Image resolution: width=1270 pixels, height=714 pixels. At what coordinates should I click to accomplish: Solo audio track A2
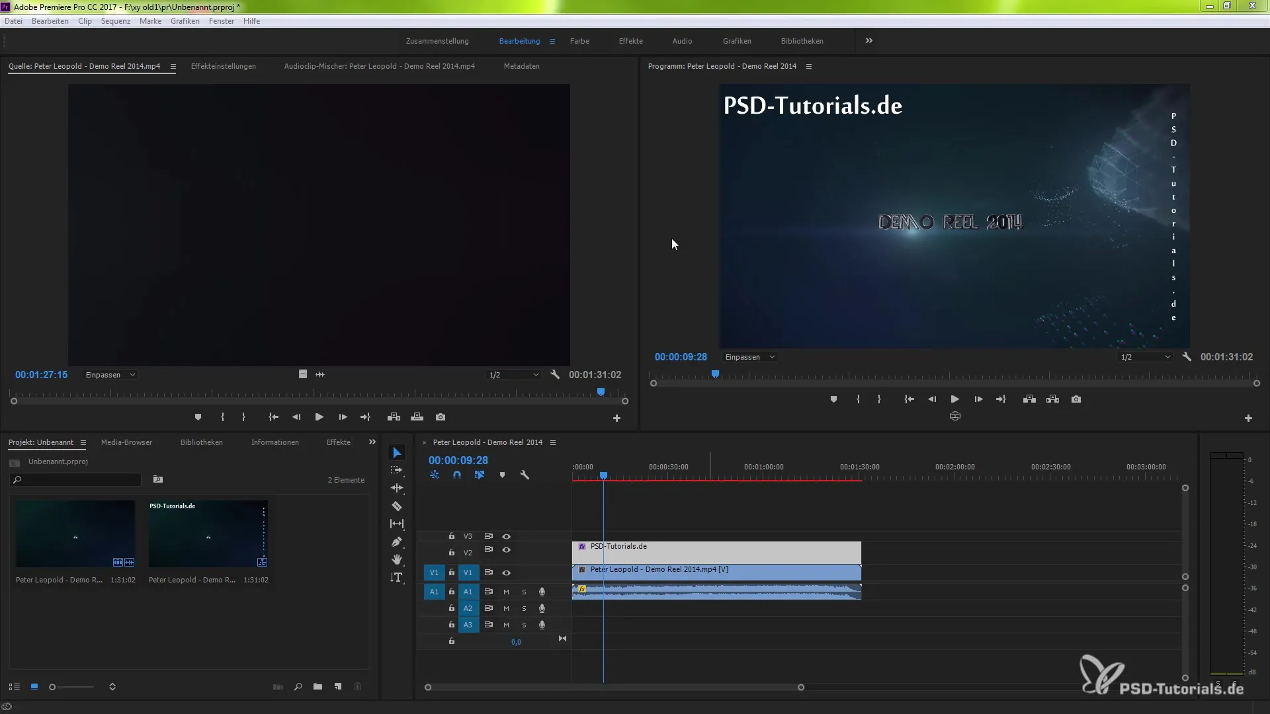pos(524,608)
